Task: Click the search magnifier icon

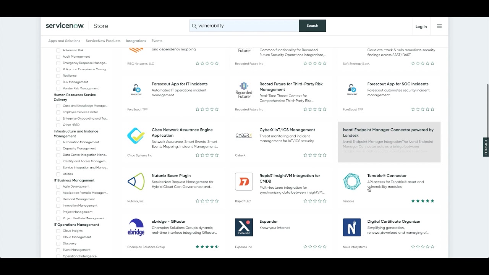Action: pos(194,26)
